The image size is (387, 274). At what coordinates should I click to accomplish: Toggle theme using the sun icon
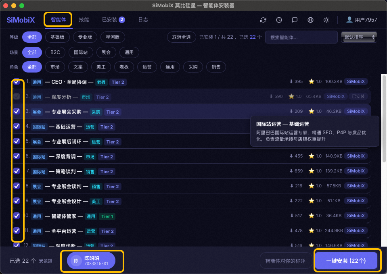pos(326,20)
